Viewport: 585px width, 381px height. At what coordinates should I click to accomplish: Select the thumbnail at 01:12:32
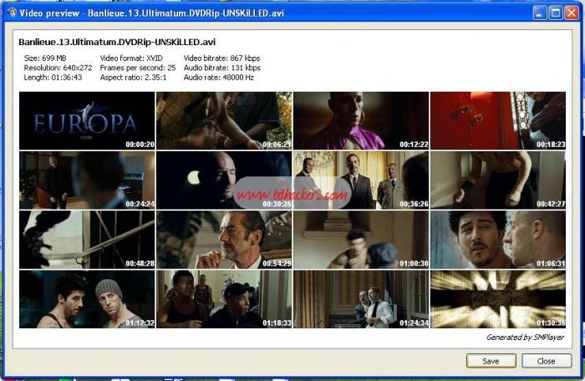(87, 299)
